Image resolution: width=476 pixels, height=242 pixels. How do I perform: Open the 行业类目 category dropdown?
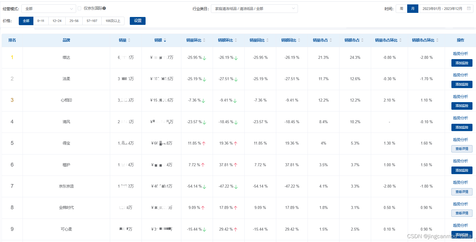[254, 9]
